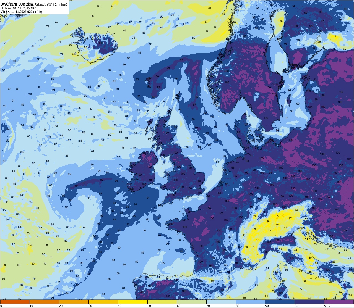Click the "IT: Mán. 10. 11. 2025 18Z" line
This screenshot has height=308, width=354.
coord(18,8)
